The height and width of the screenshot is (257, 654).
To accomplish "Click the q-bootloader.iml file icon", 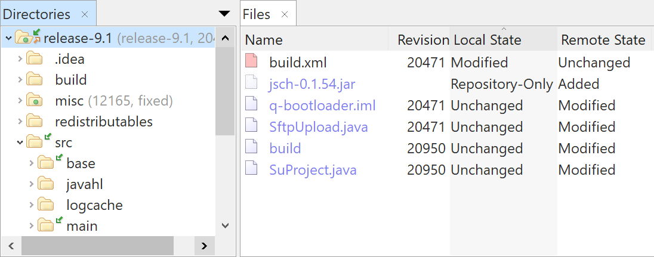I will pos(252,106).
